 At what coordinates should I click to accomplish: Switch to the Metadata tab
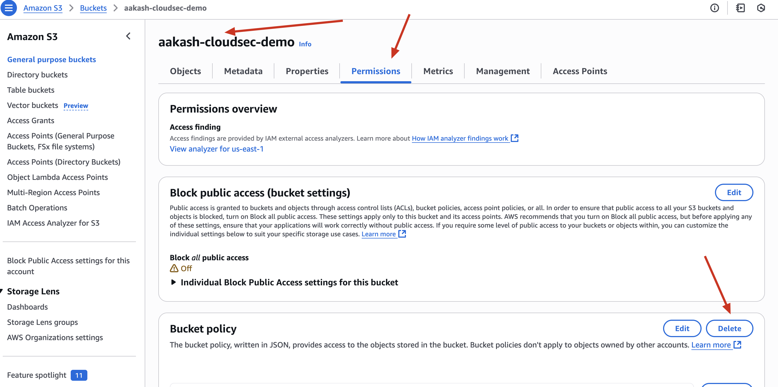(243, 71)
